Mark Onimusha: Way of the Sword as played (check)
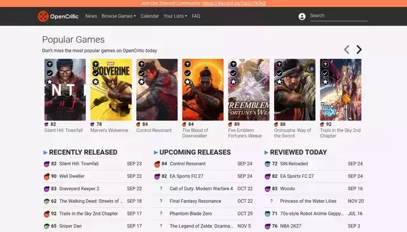The height and width of the screenshot is (232, 407). 279,73
